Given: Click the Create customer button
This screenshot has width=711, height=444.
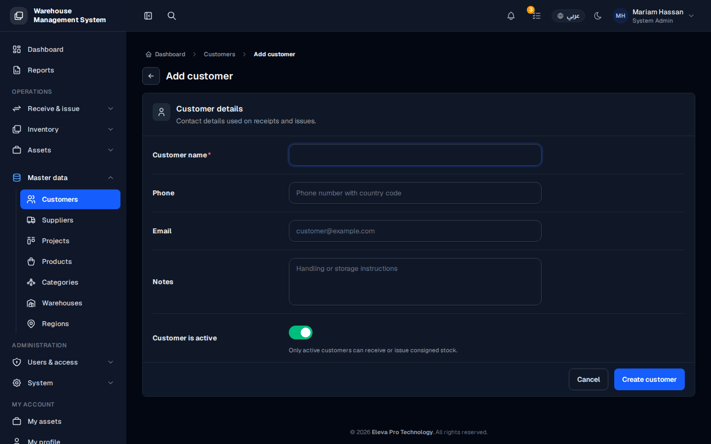Looking at the screenshot, I should pyautogui.click(x=649, y=379).
